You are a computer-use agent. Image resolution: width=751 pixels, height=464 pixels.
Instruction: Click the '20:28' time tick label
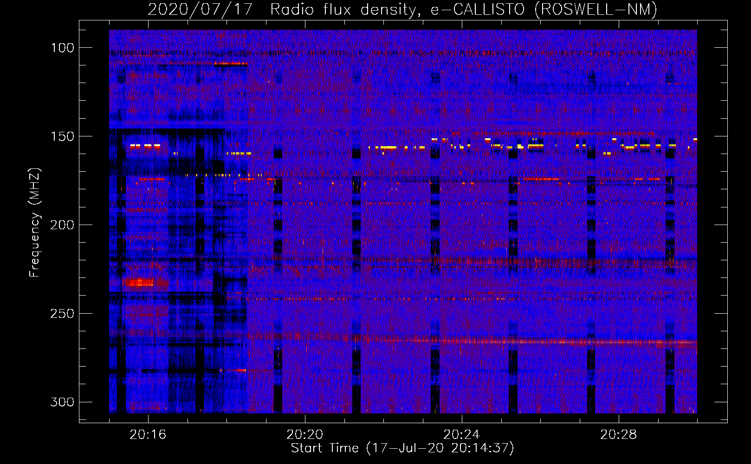(619, 435)
